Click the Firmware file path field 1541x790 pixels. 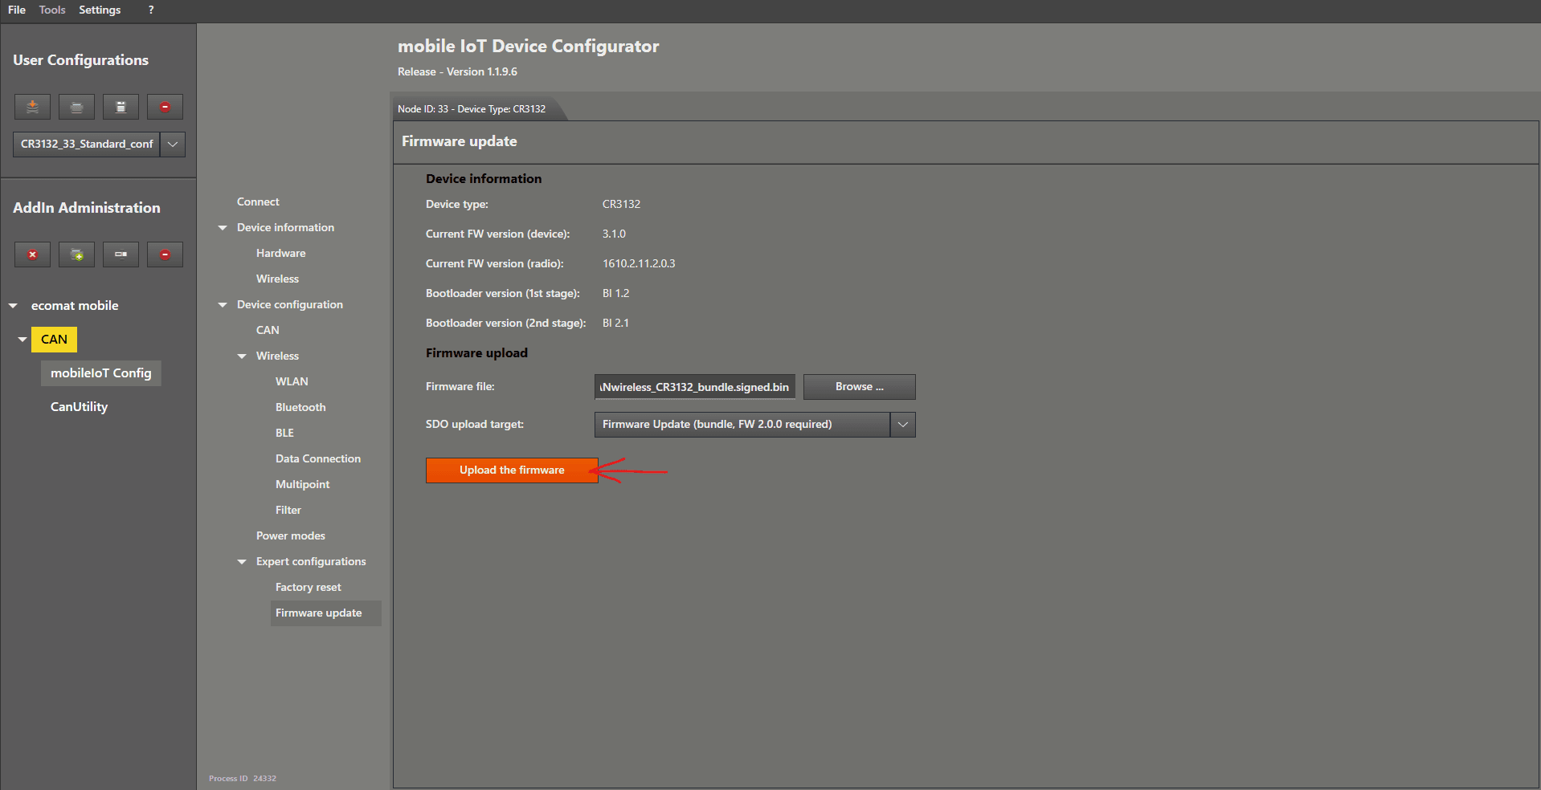pyautogui.click(x=694, y=387)
